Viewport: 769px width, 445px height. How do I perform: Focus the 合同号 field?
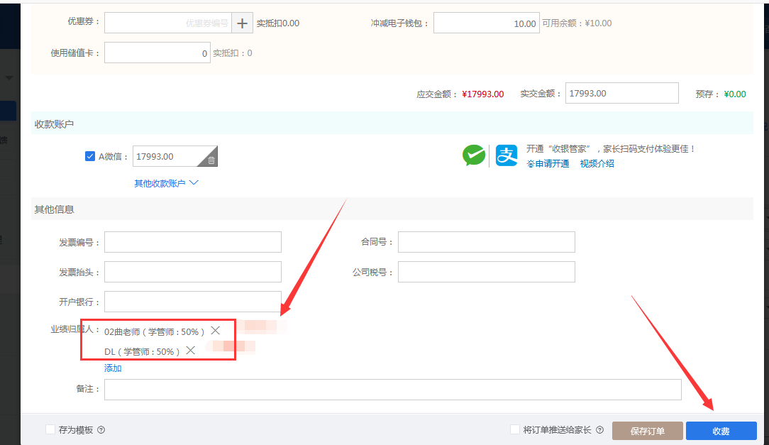[487, 242]
